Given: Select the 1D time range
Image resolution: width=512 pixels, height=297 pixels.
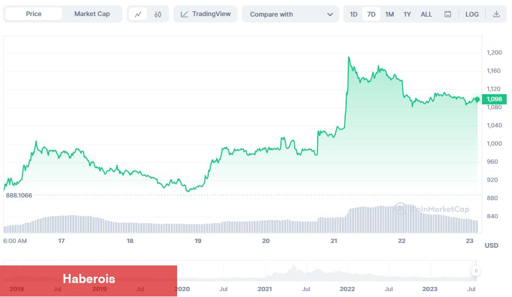Looking at the screenshot, I should pyautogui.click(x=353, y=14).
